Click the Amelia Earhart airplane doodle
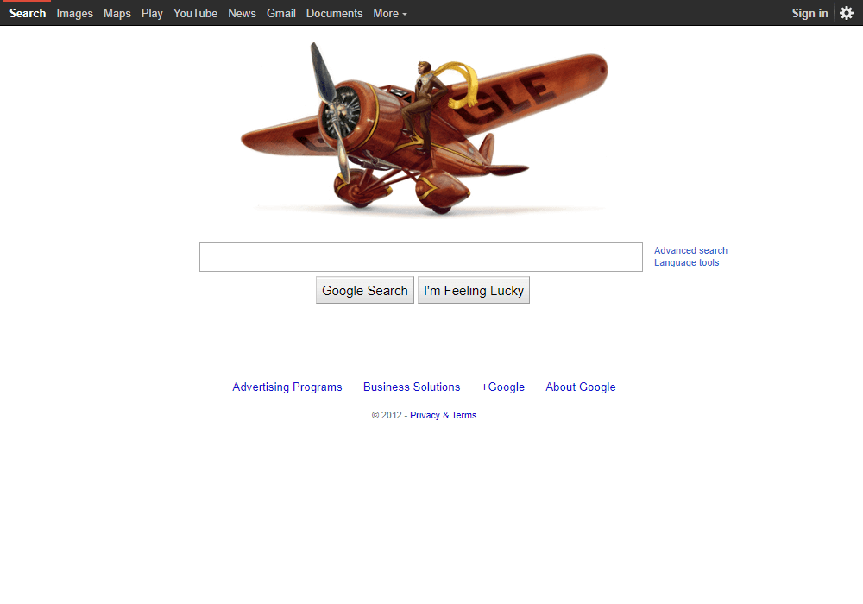The height and width of the screenshot is (604, 863). tap(425, 129)
